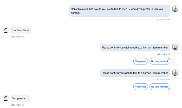Click the timestamp below "Human please"
Viewport: 182px width, 108px height.
click(17, 37)
